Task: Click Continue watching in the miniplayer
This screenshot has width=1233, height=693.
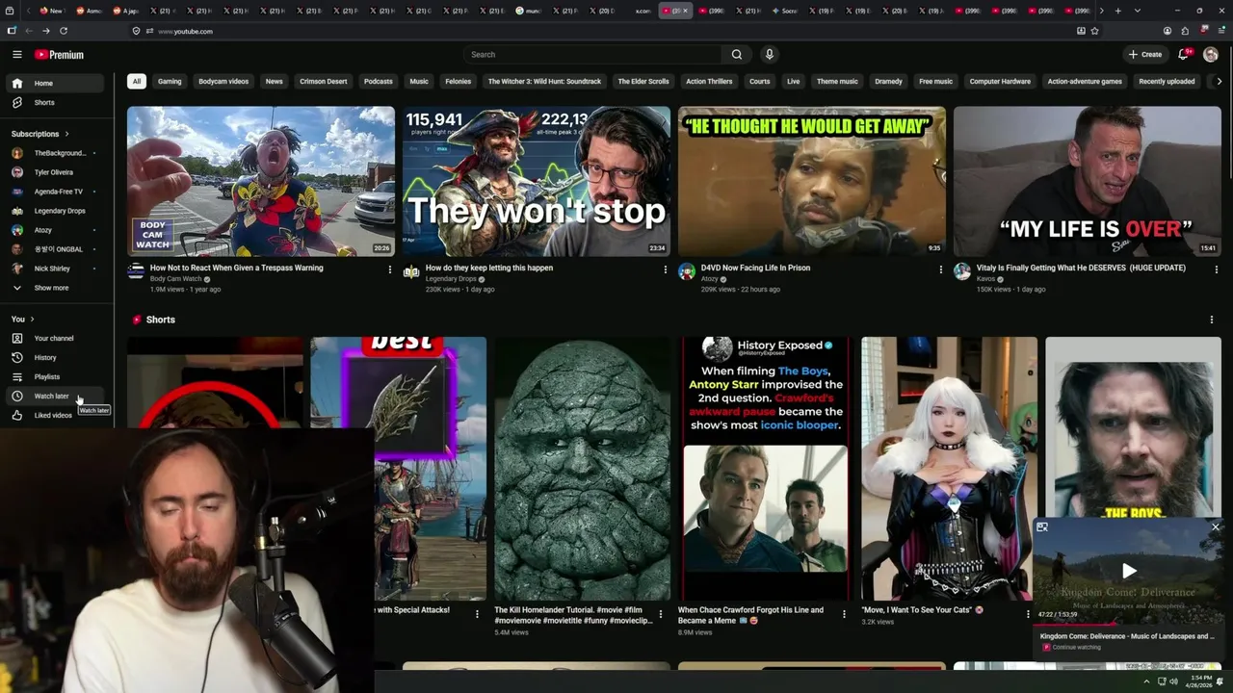Action: pos(1076,647)
